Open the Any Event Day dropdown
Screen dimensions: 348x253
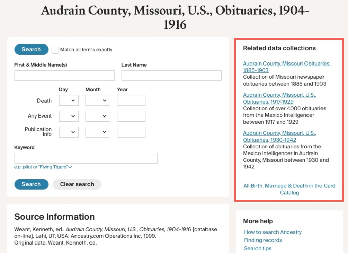coord(69,116)
